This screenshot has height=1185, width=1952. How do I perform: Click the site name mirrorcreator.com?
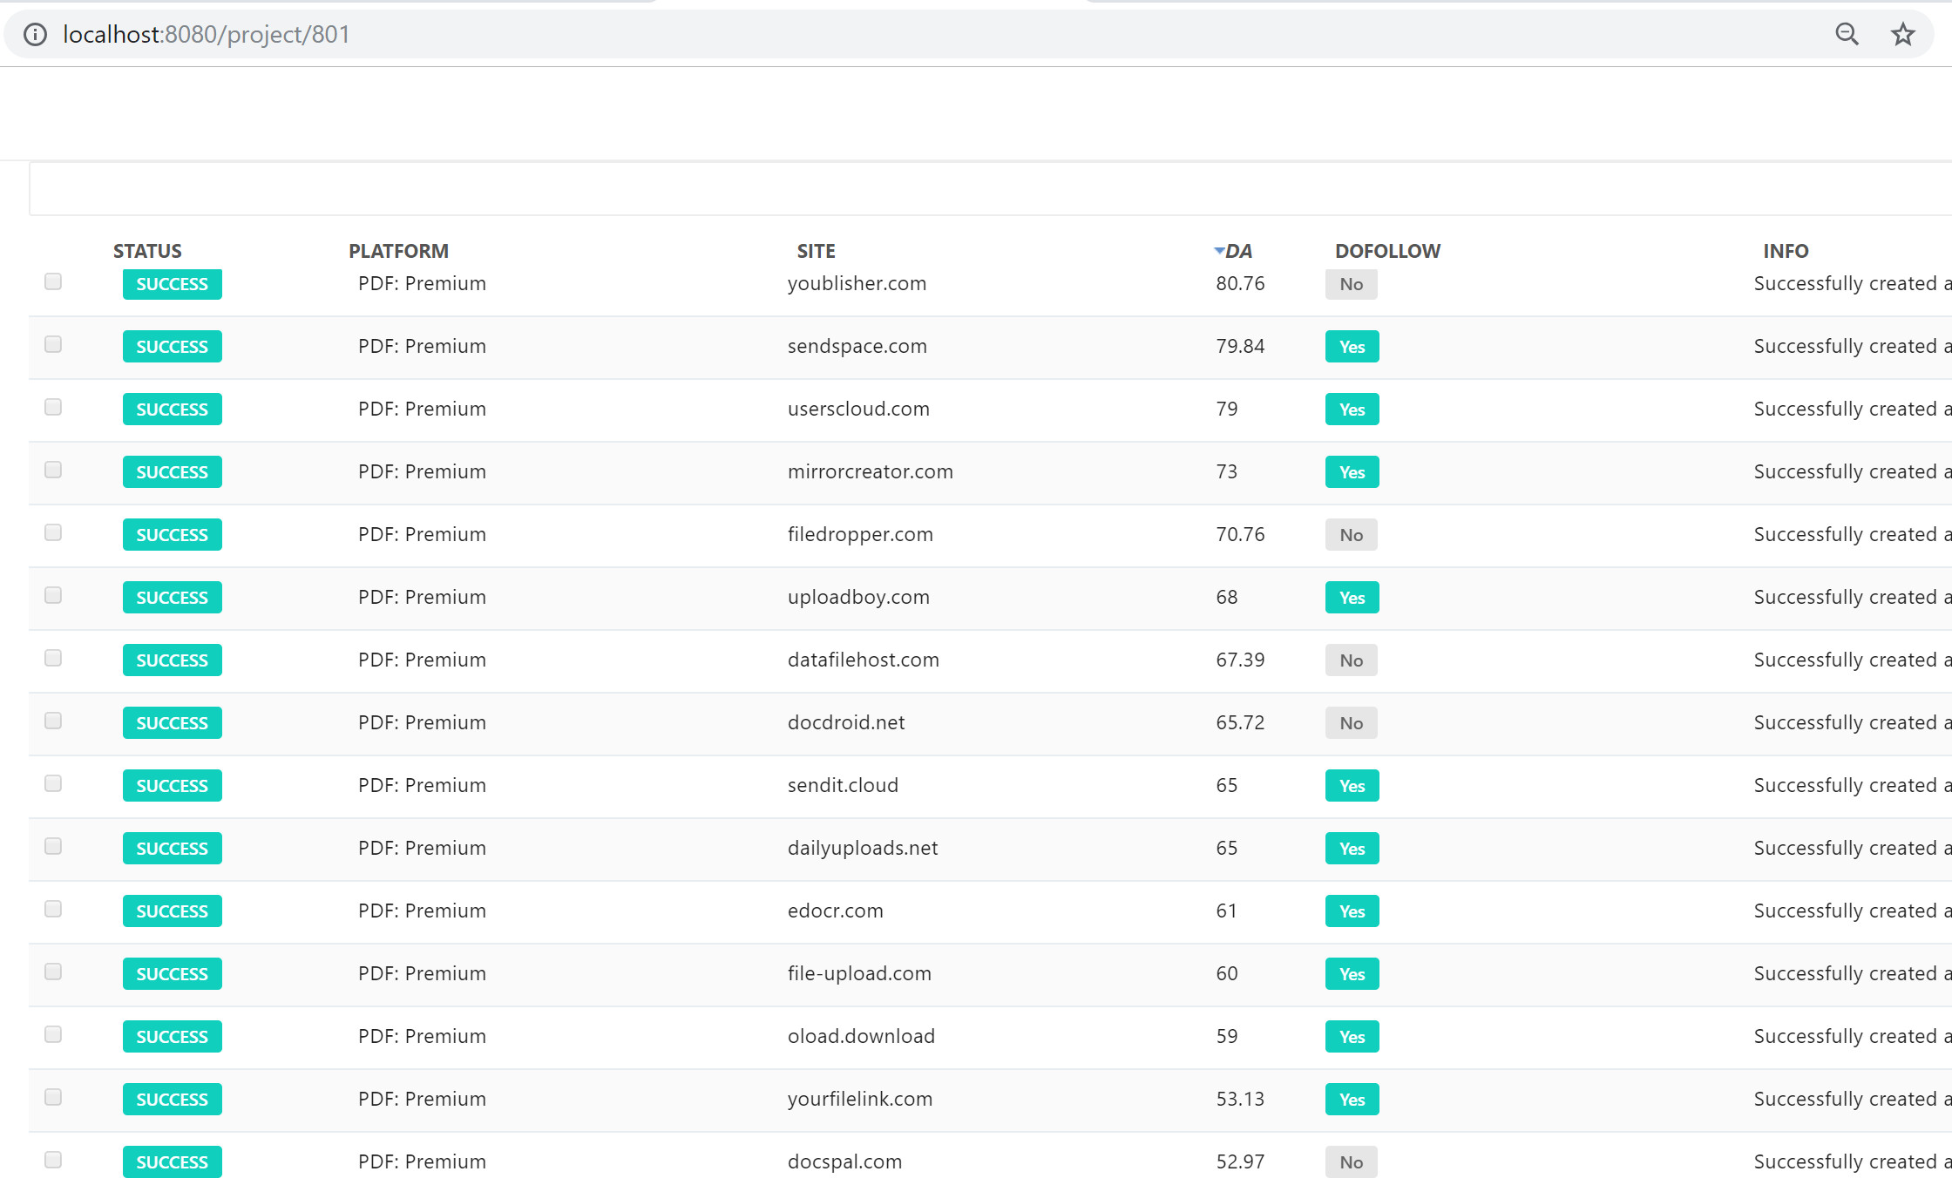(x=871, y=472)
